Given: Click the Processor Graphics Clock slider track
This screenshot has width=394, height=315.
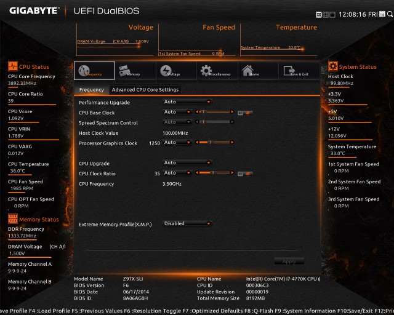Looking at the screenshot, I should pyautogui.click(x=215, y=142).
